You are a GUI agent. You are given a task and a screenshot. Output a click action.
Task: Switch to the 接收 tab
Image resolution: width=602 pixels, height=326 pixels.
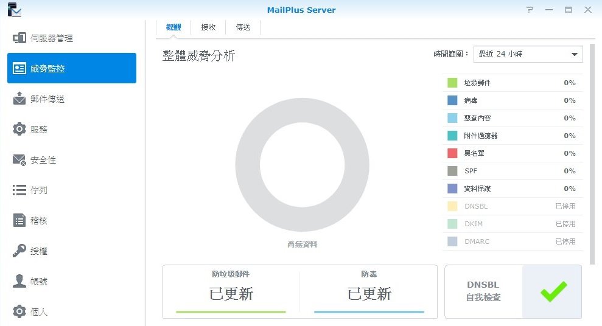click(x=208, y=27)
